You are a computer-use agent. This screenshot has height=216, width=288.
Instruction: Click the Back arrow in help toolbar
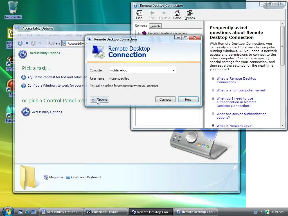click(152, 15)
